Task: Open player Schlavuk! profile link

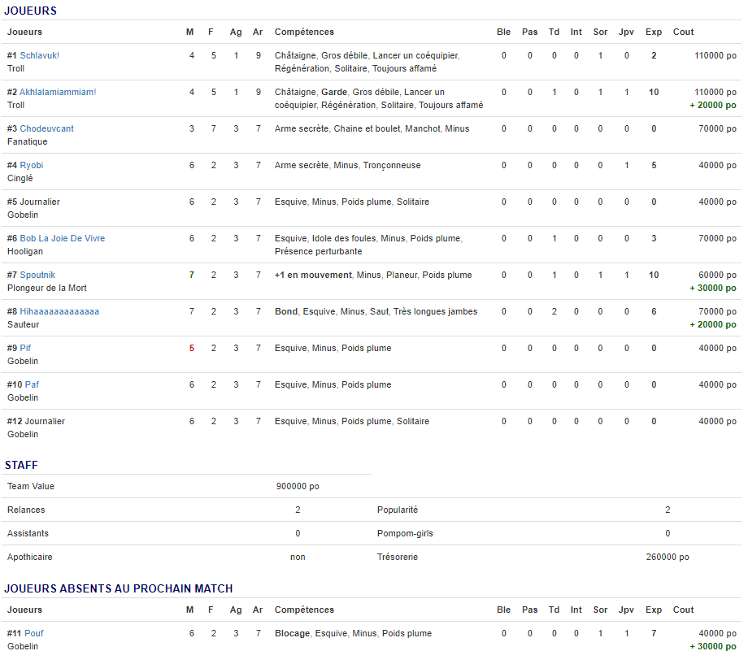Action: pyautogui.click(x=39, y=55)
